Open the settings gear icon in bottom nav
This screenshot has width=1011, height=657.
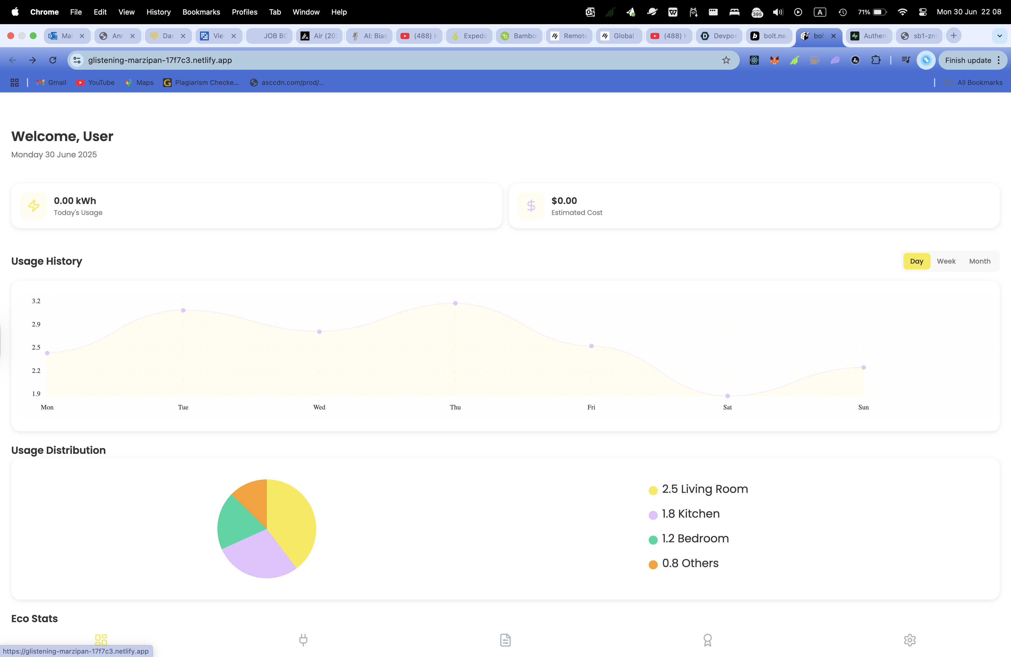click(909, 640)
